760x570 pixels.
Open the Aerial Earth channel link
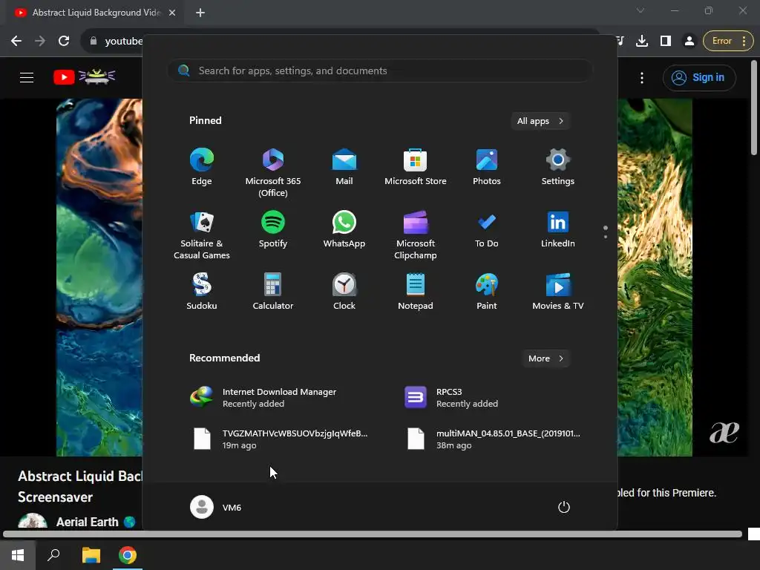88,522
